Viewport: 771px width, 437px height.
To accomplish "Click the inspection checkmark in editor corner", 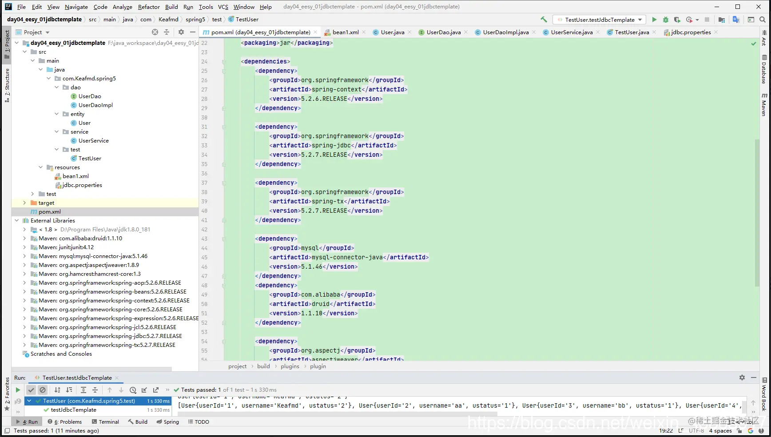I will (754, 44).
